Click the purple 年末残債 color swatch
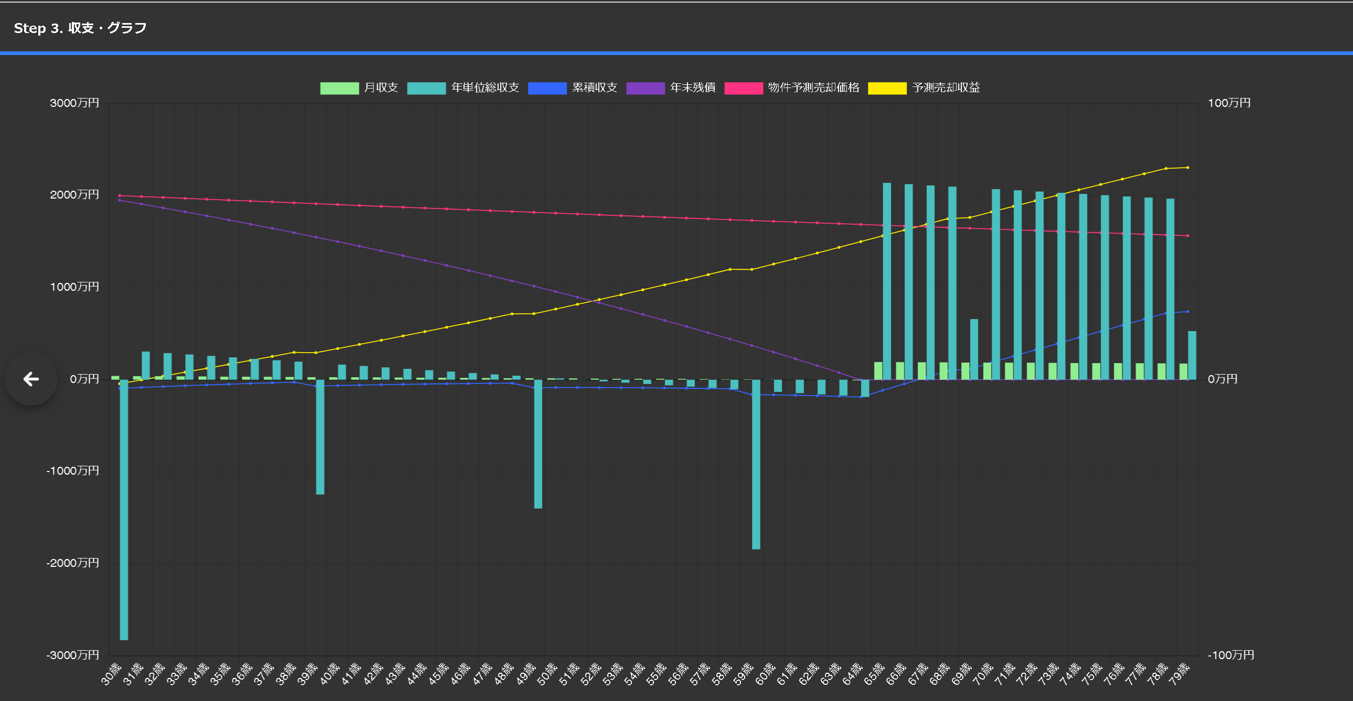Viewport: 1353px width, 701px height. coord(645,88)
